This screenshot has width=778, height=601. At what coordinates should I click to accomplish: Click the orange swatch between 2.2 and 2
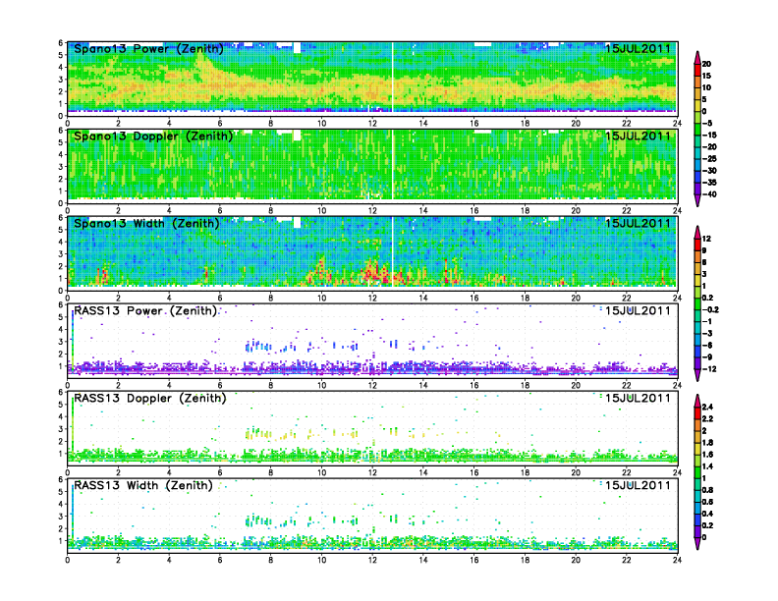697,425
